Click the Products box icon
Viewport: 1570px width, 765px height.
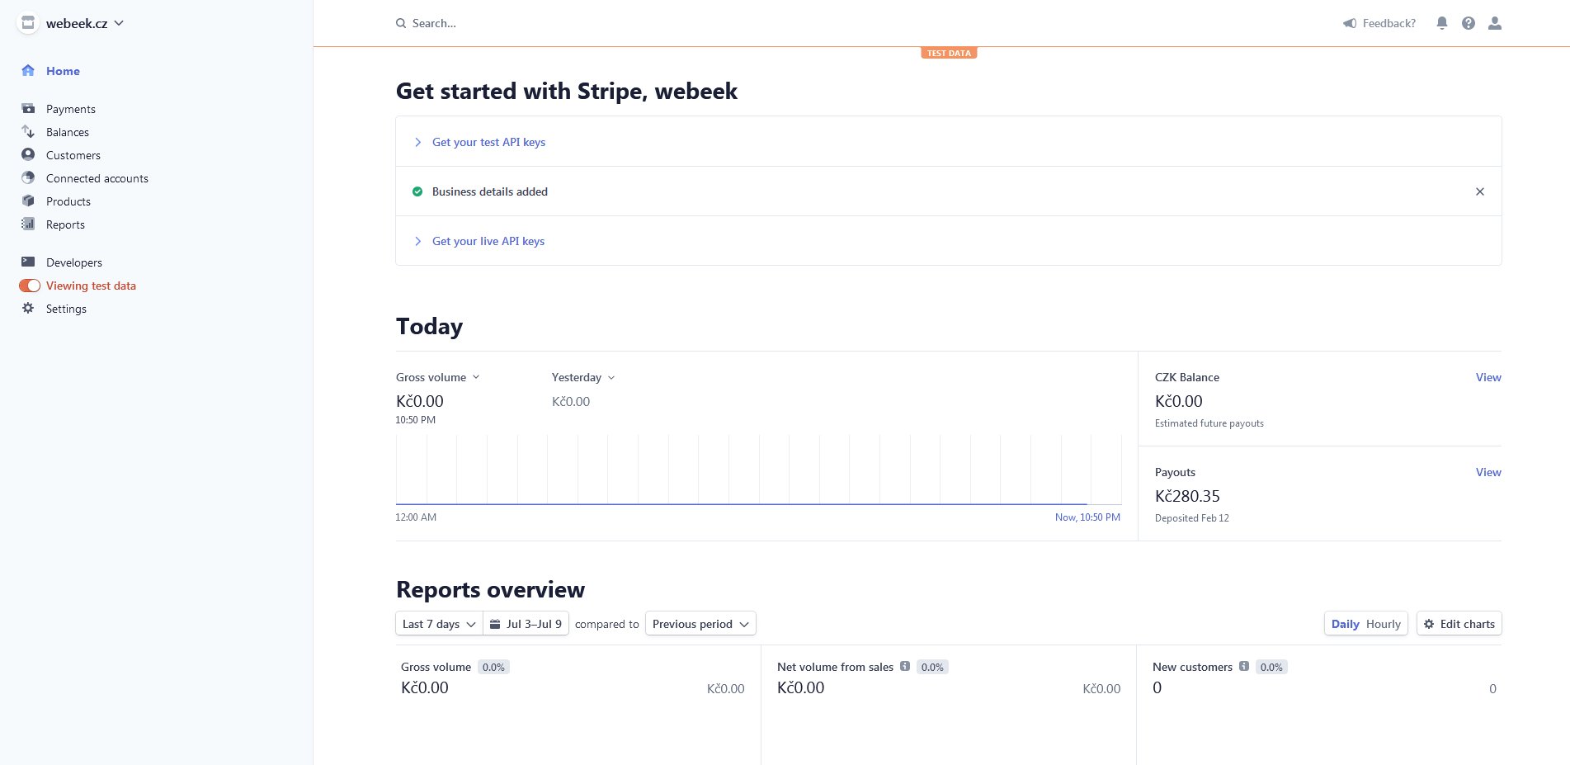[x=28, y=201]
